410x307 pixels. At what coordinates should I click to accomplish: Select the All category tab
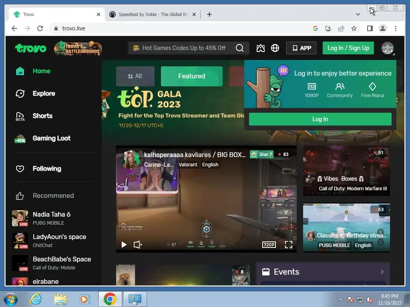point(135,76)
